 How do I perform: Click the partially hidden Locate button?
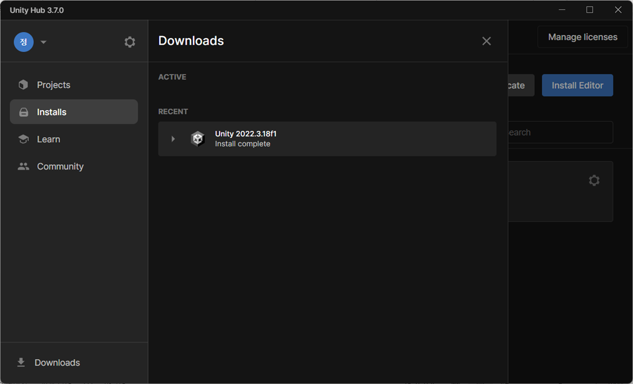pos(521,85)
